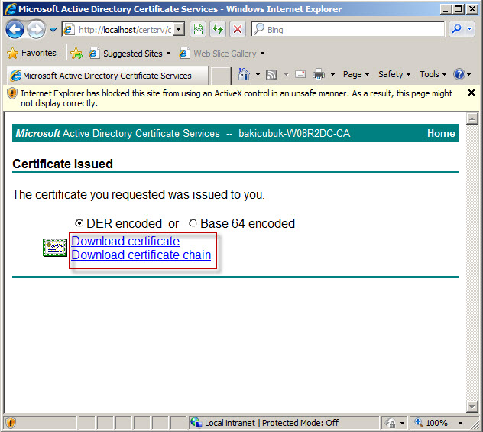Click the RSS feeds icon
Viewport: 483px width, 432px height.
(271, 75)
